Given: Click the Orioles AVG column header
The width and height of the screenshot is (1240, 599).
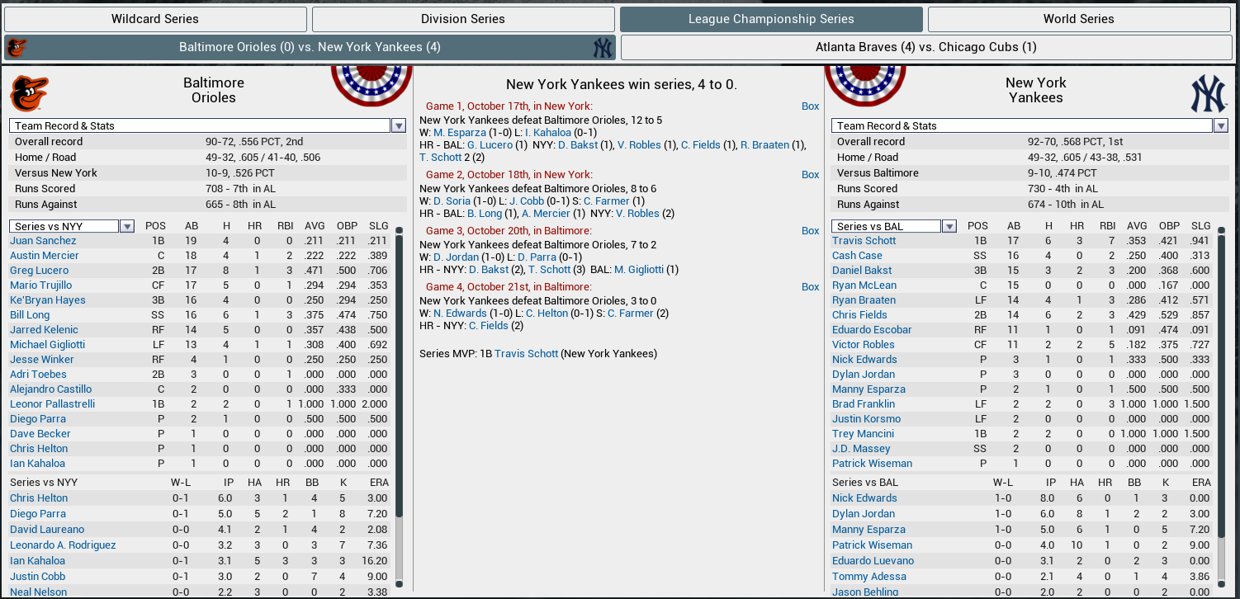Looking at the screenshot, I should tap(315, 226).
